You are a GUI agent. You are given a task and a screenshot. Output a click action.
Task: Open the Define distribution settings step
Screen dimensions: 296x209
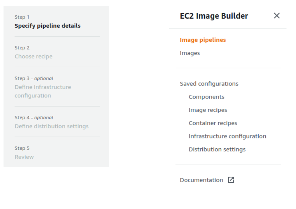click(x=51, y=126)
